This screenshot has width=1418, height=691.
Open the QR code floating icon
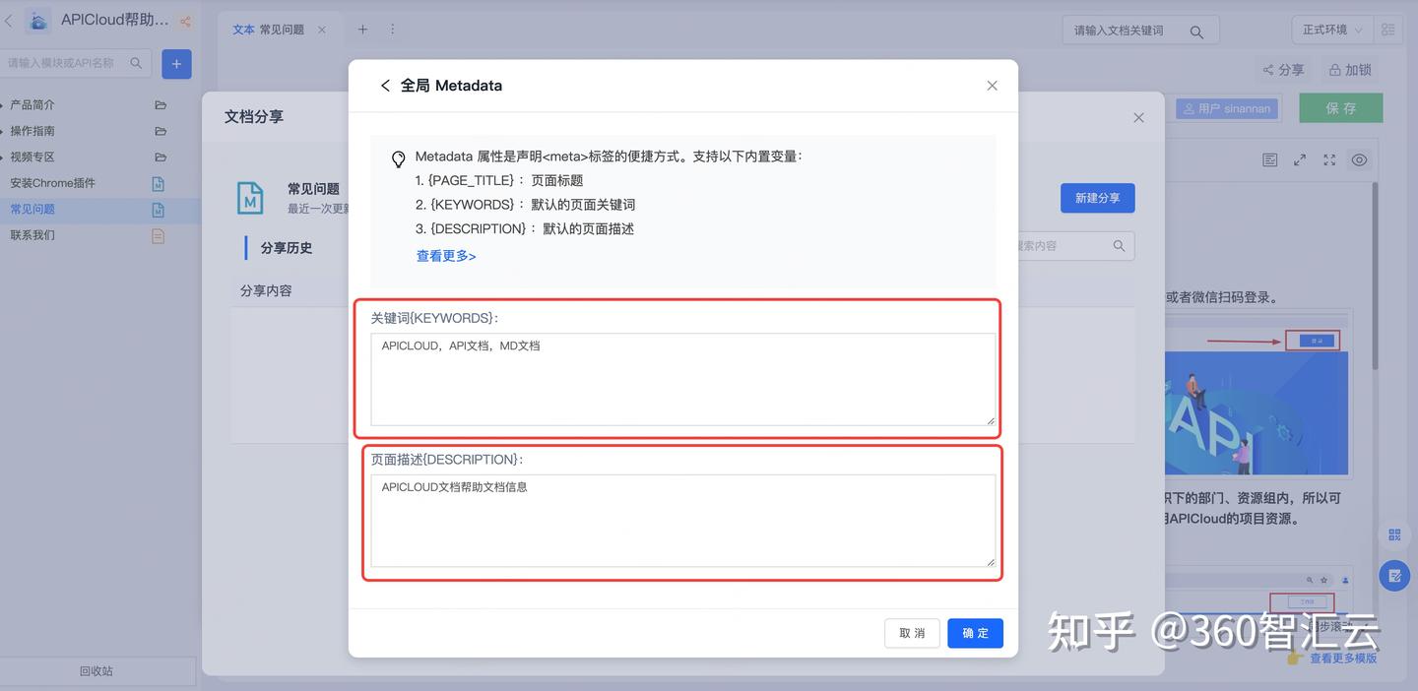coord(1394,534)
